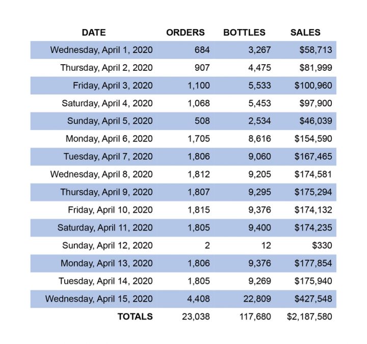Select the Friday, April 10, 2020 date cell
This screenshot has width=367, height=344.
[x=110, y=210]
